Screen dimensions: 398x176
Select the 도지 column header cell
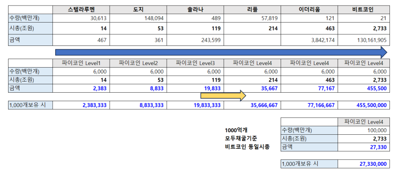pos(138,10)
